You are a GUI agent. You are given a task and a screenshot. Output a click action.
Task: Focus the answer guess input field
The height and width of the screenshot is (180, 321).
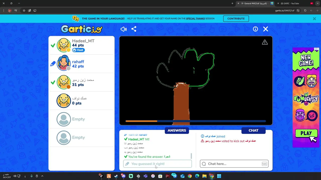pyautogui.click(x=157, y=164)
